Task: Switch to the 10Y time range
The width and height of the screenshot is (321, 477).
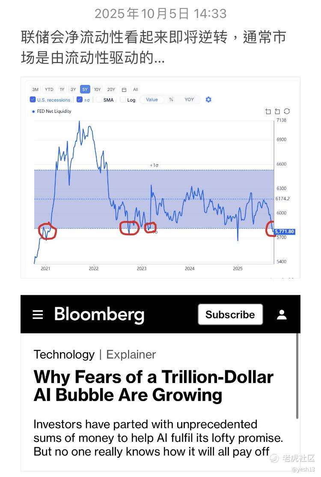Action: point(98,90)
